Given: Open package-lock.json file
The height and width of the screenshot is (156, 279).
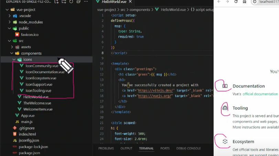Looking at the screenshot, I should point(33,147).
